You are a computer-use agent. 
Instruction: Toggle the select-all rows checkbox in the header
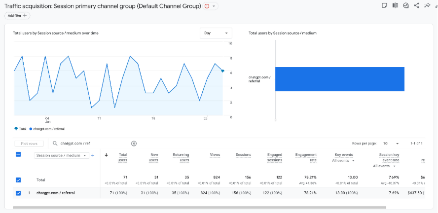pyautogui.click(x=18, y=155)
